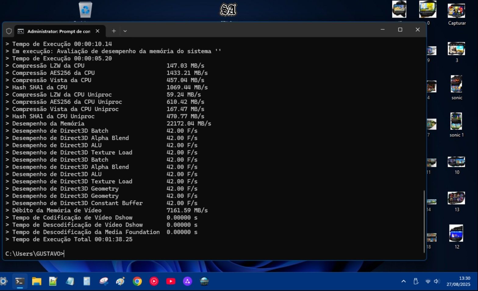Open the new tab plus button in Terminal
The image size is (478, 291).
[x=114, y=31]
